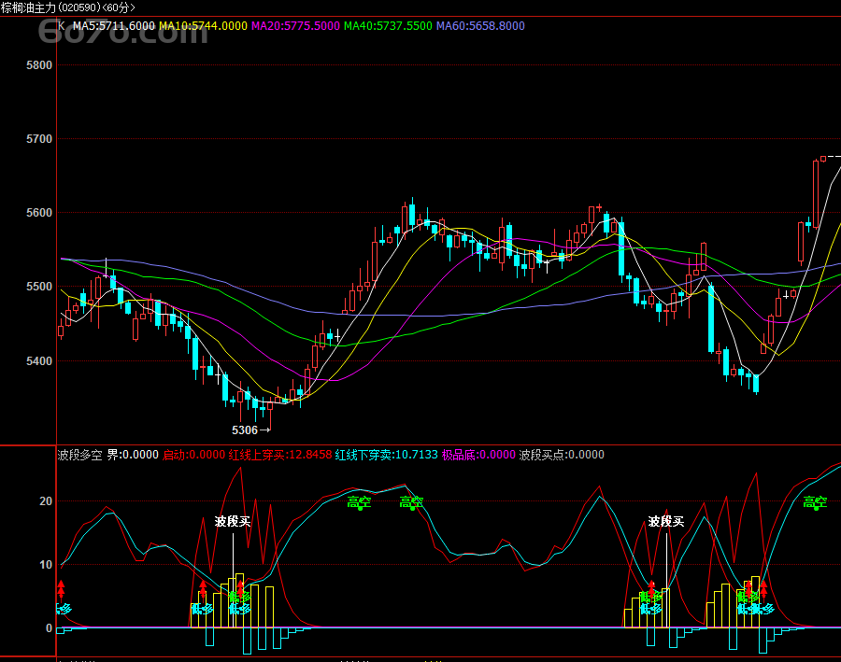Click the chart title 棕榈油主力(020590)<60分>
Image resolution: width=841 pixels, height=662 pixels.
coord(68,7)
